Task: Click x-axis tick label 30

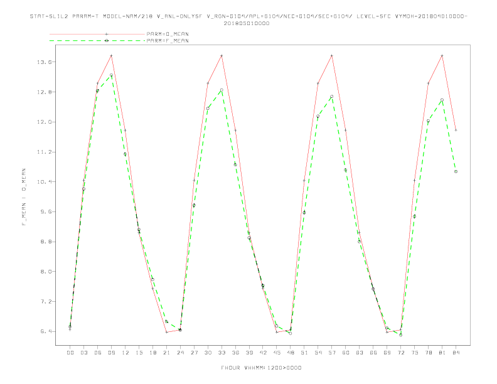Action: [208, 353]
